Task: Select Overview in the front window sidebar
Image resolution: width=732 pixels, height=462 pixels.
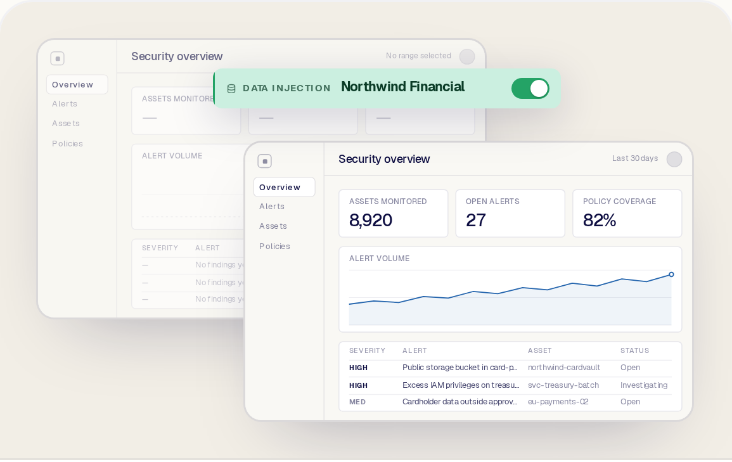Action: [x=285, y=187]
